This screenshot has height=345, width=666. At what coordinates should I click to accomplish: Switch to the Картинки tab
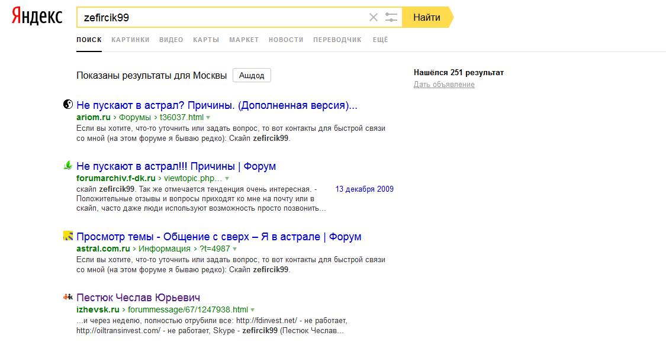point(130,40)
